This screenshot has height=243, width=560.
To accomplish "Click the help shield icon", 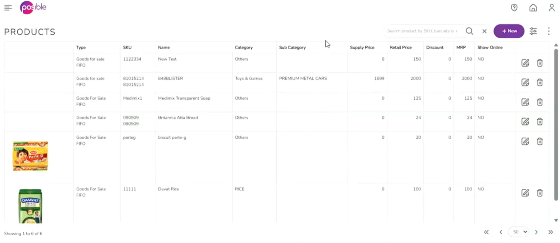I will (x=514, y=8).
